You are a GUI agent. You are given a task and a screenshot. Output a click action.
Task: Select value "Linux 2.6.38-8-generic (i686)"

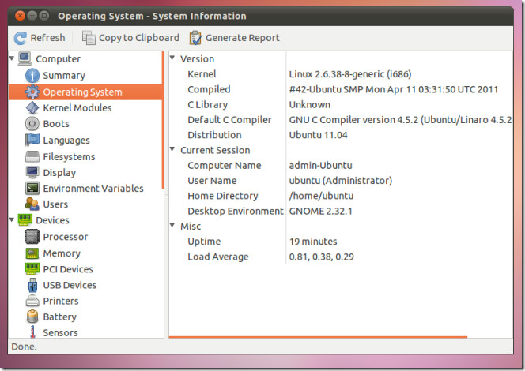(x=350, y=74)
